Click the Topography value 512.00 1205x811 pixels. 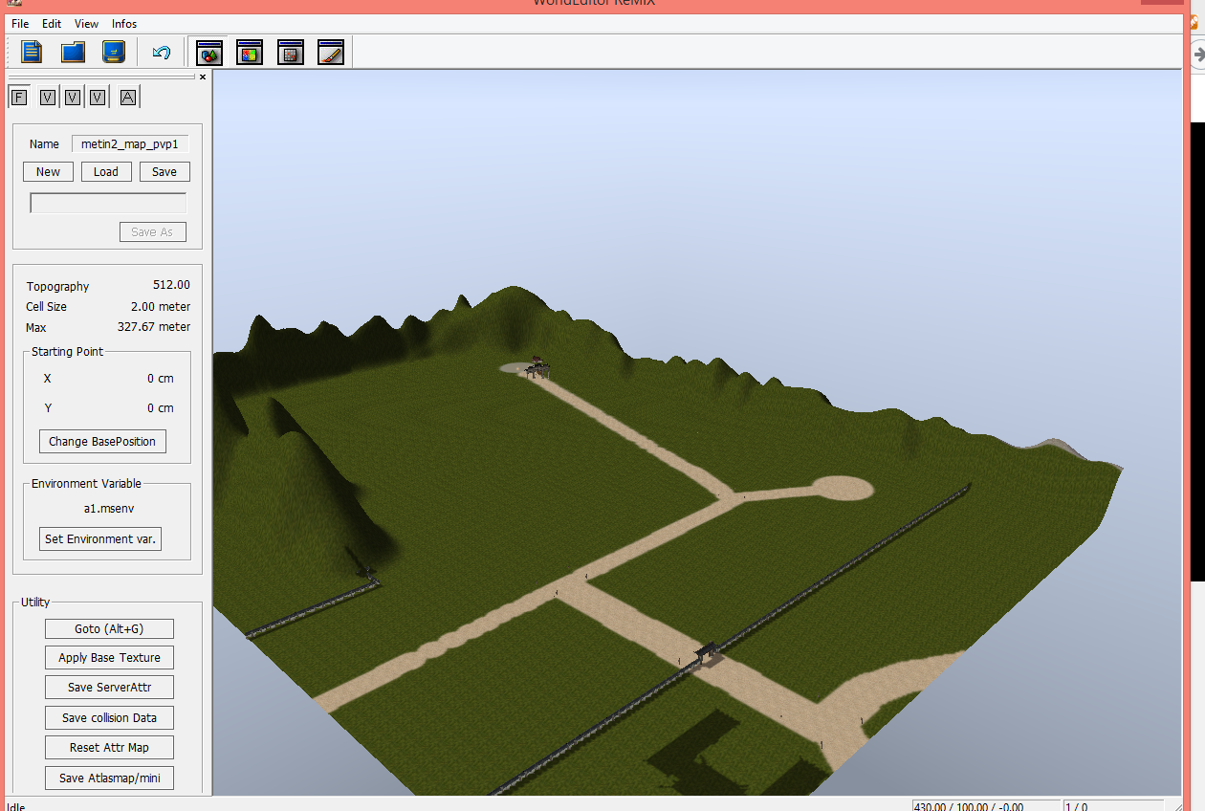171,285
